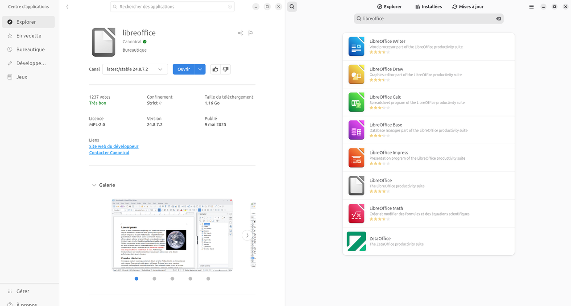The height and width of the screenshot is (306, 571).
Task: Open Gérer in sidebar
Action: coord(29,291)
